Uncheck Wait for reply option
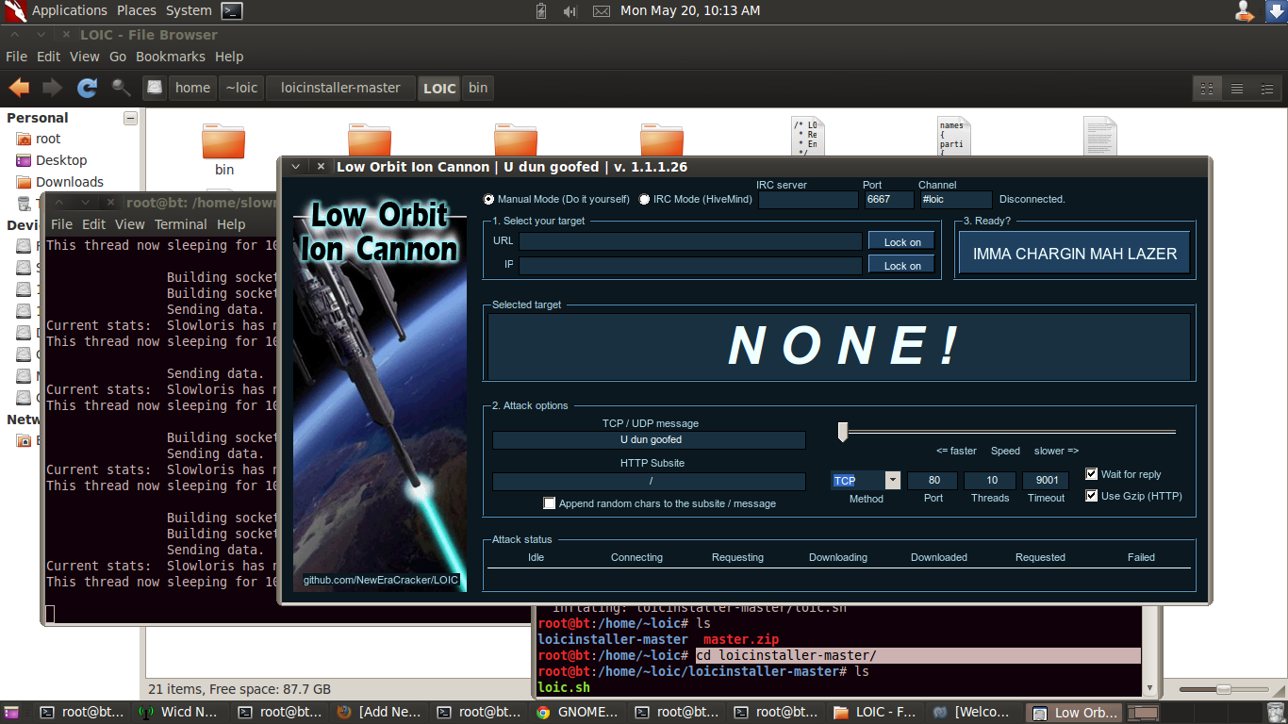This screenshot has width=1288, height=724. 1092,474
